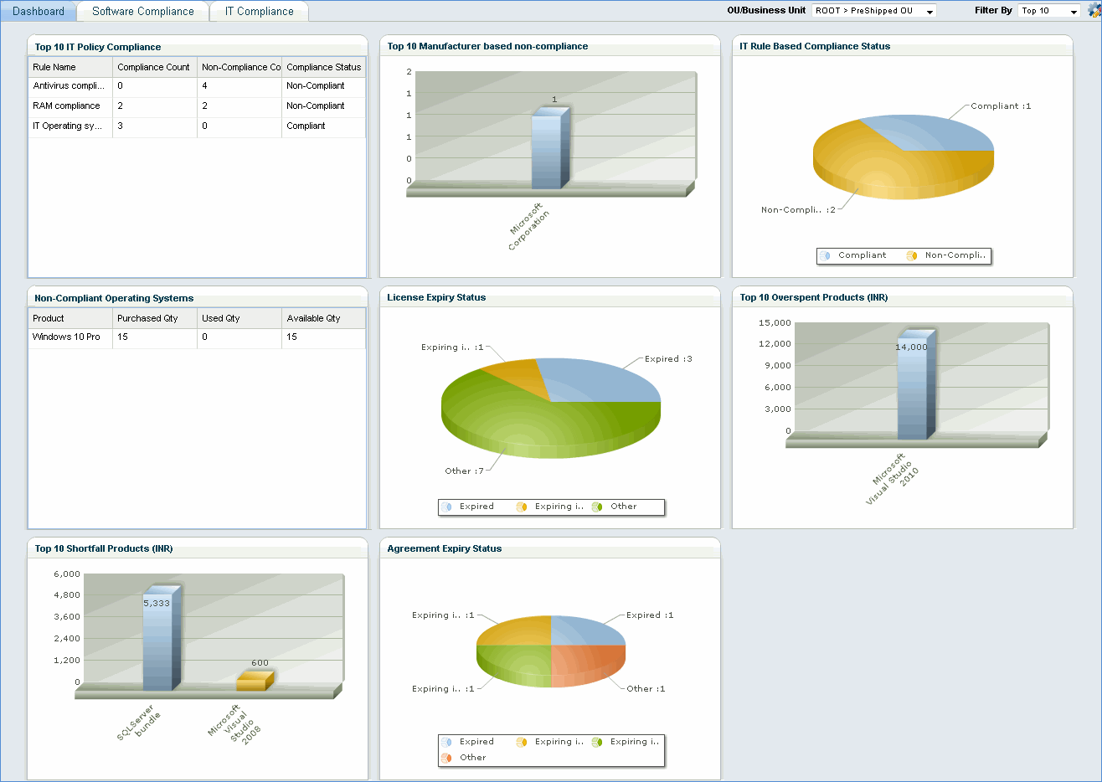Open the dashboard customization gear icon
This screenshot has width=1102, height=782.
[1093, 11]
